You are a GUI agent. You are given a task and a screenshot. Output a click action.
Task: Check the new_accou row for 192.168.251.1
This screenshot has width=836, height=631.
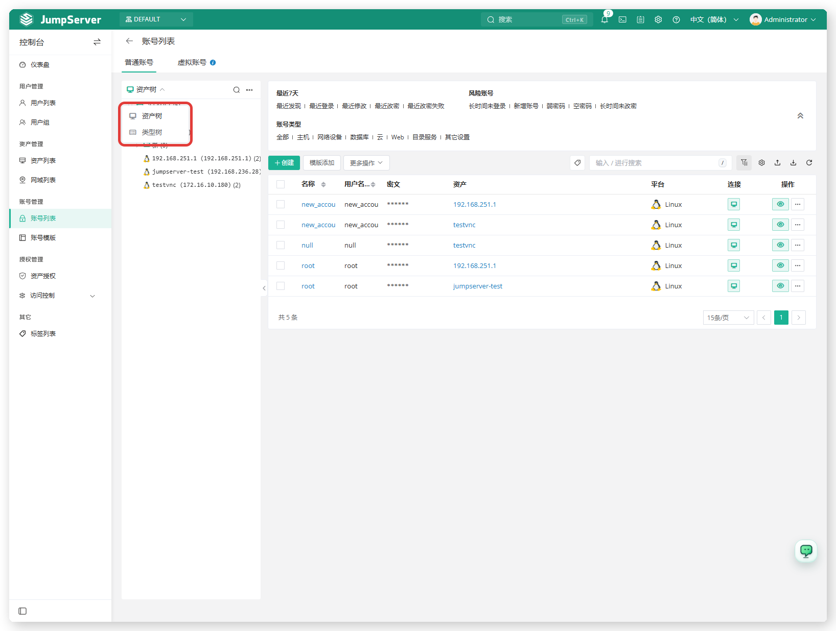click(281, 204)
